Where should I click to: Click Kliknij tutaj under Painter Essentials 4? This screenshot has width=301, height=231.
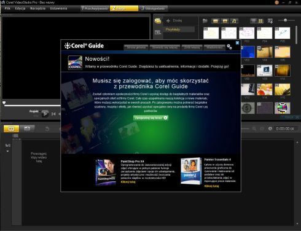tap(211, 186)
